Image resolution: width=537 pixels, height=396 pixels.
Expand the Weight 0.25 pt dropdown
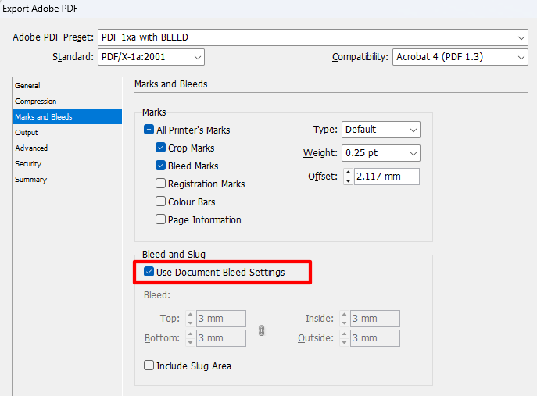pos(381,153)
